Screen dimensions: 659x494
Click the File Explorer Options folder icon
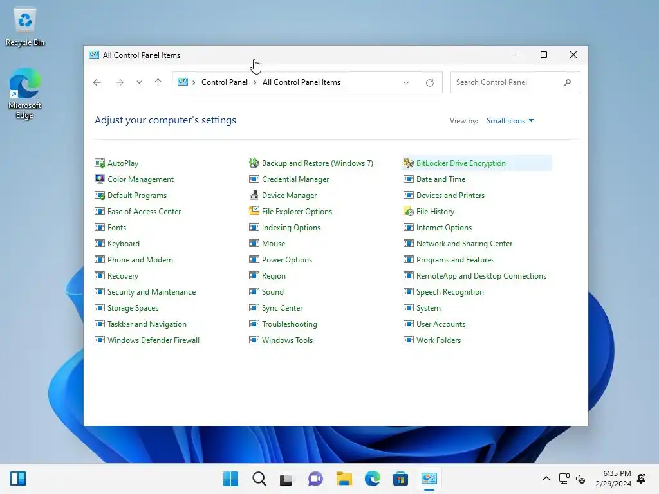(254, 211)
